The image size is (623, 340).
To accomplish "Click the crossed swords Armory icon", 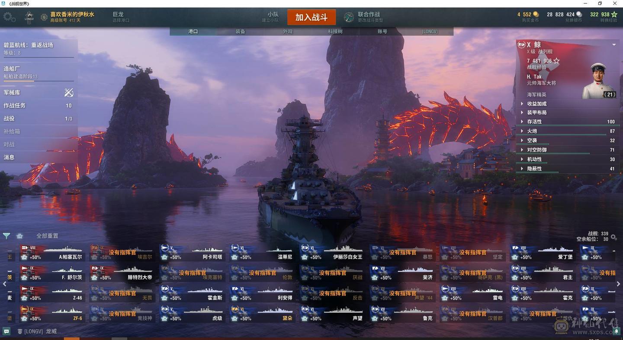I will [x=69, y=93].
